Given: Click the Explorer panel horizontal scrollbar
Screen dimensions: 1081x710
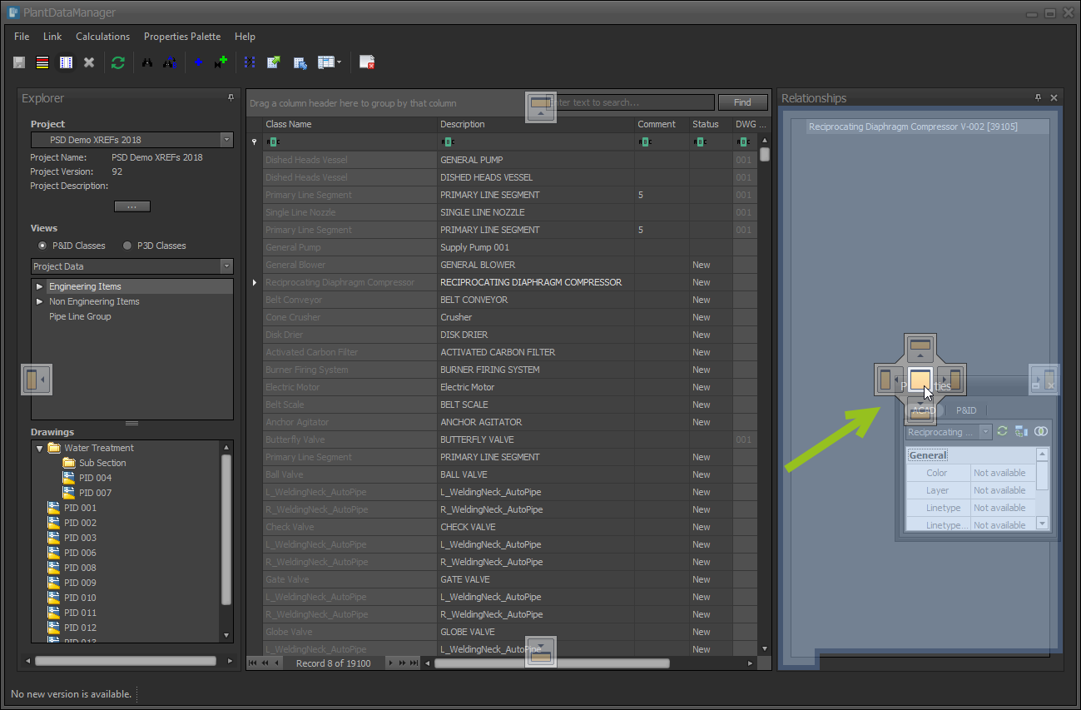Looking at the screenshot, I should (125, 661).
